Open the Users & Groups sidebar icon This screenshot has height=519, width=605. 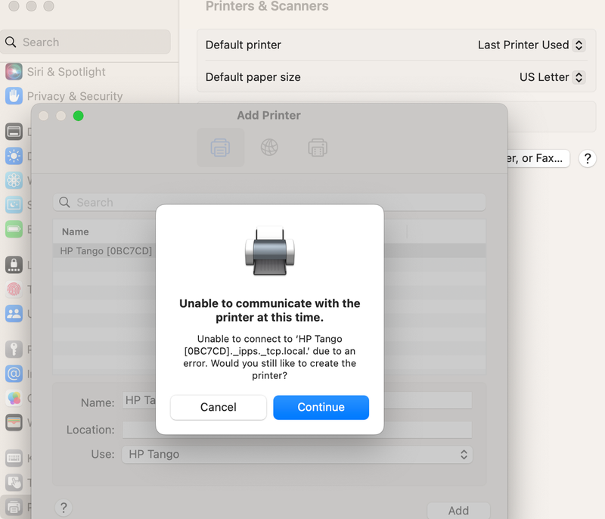pyautogui.click(x=14, y=314)
